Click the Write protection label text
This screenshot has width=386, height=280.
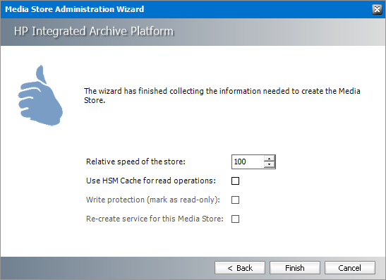pos(153,200)
